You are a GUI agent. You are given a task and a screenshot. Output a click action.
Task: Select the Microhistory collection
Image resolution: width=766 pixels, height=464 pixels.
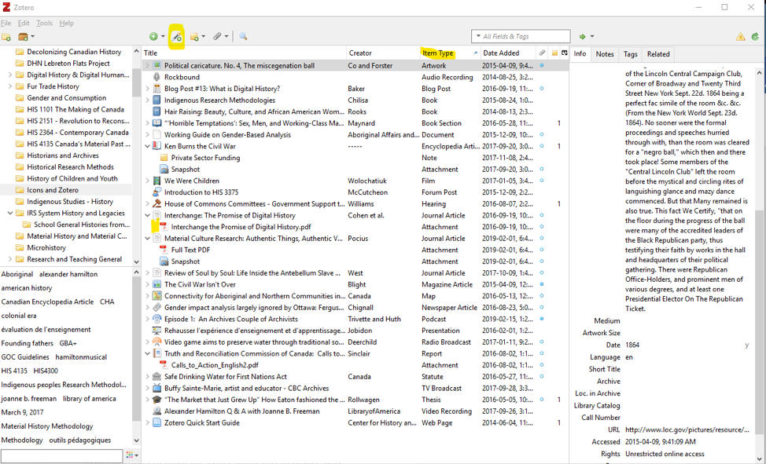click(46, 247)
